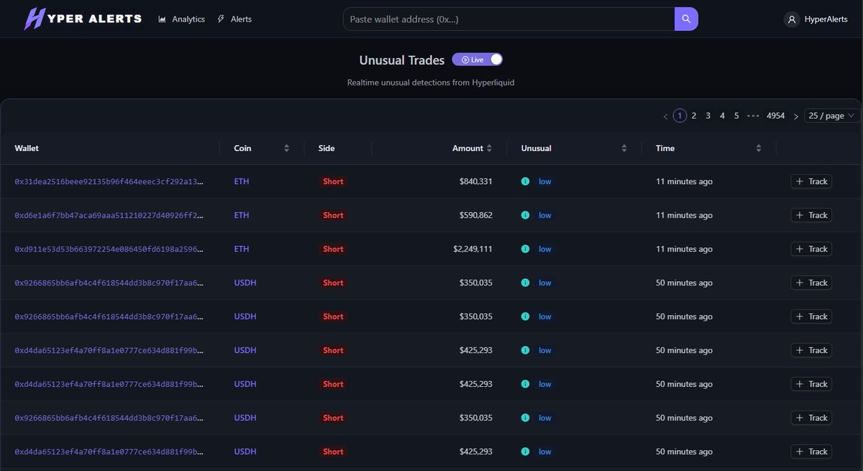Click the Alerts lightning bolt icon
Screen dimensions: 863x471
(221, 19)
